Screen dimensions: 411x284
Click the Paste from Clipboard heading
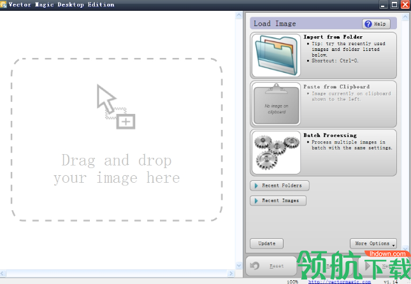tap(336, 87)
